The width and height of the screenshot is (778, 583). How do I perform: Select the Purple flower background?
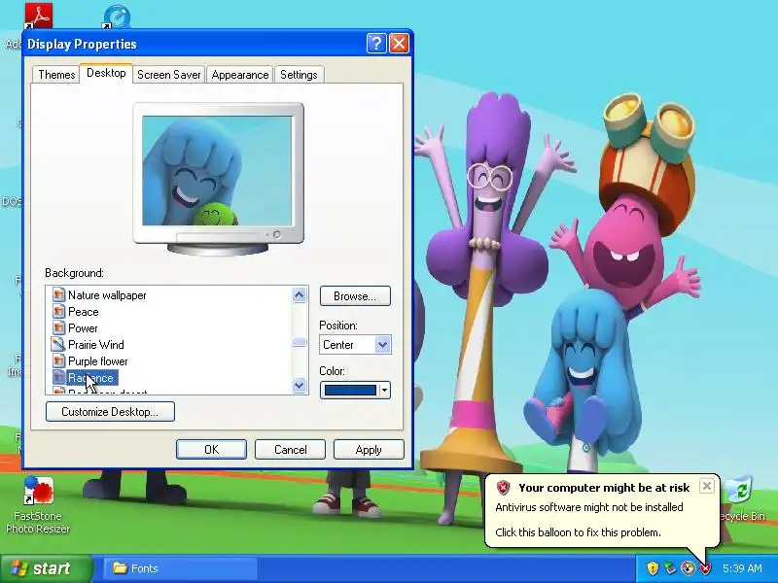[x=98, y=361]
